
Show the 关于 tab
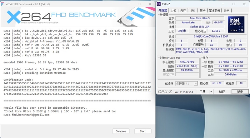227,10
